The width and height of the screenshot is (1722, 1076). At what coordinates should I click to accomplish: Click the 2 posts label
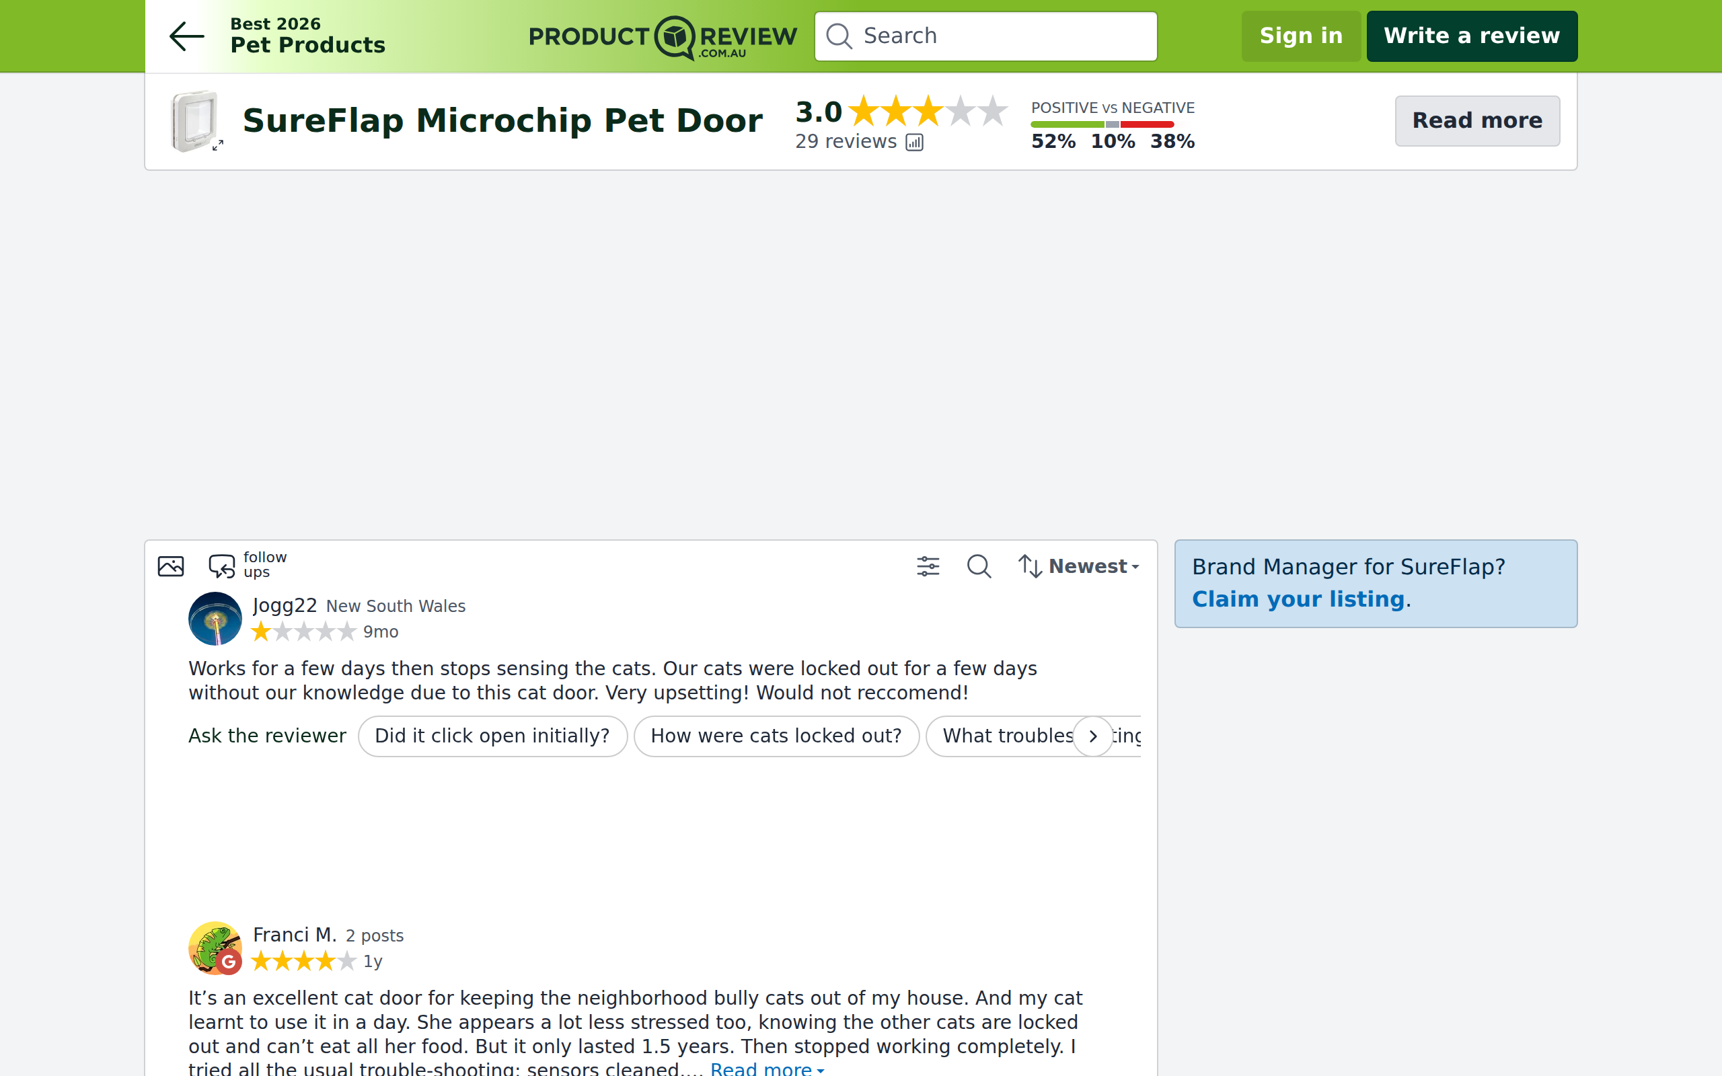tap(374, 936)
